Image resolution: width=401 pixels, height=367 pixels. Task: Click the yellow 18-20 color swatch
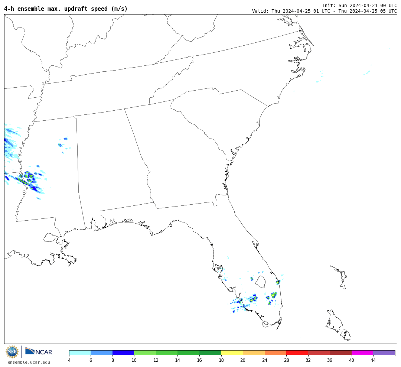click(x=232, y=353)
